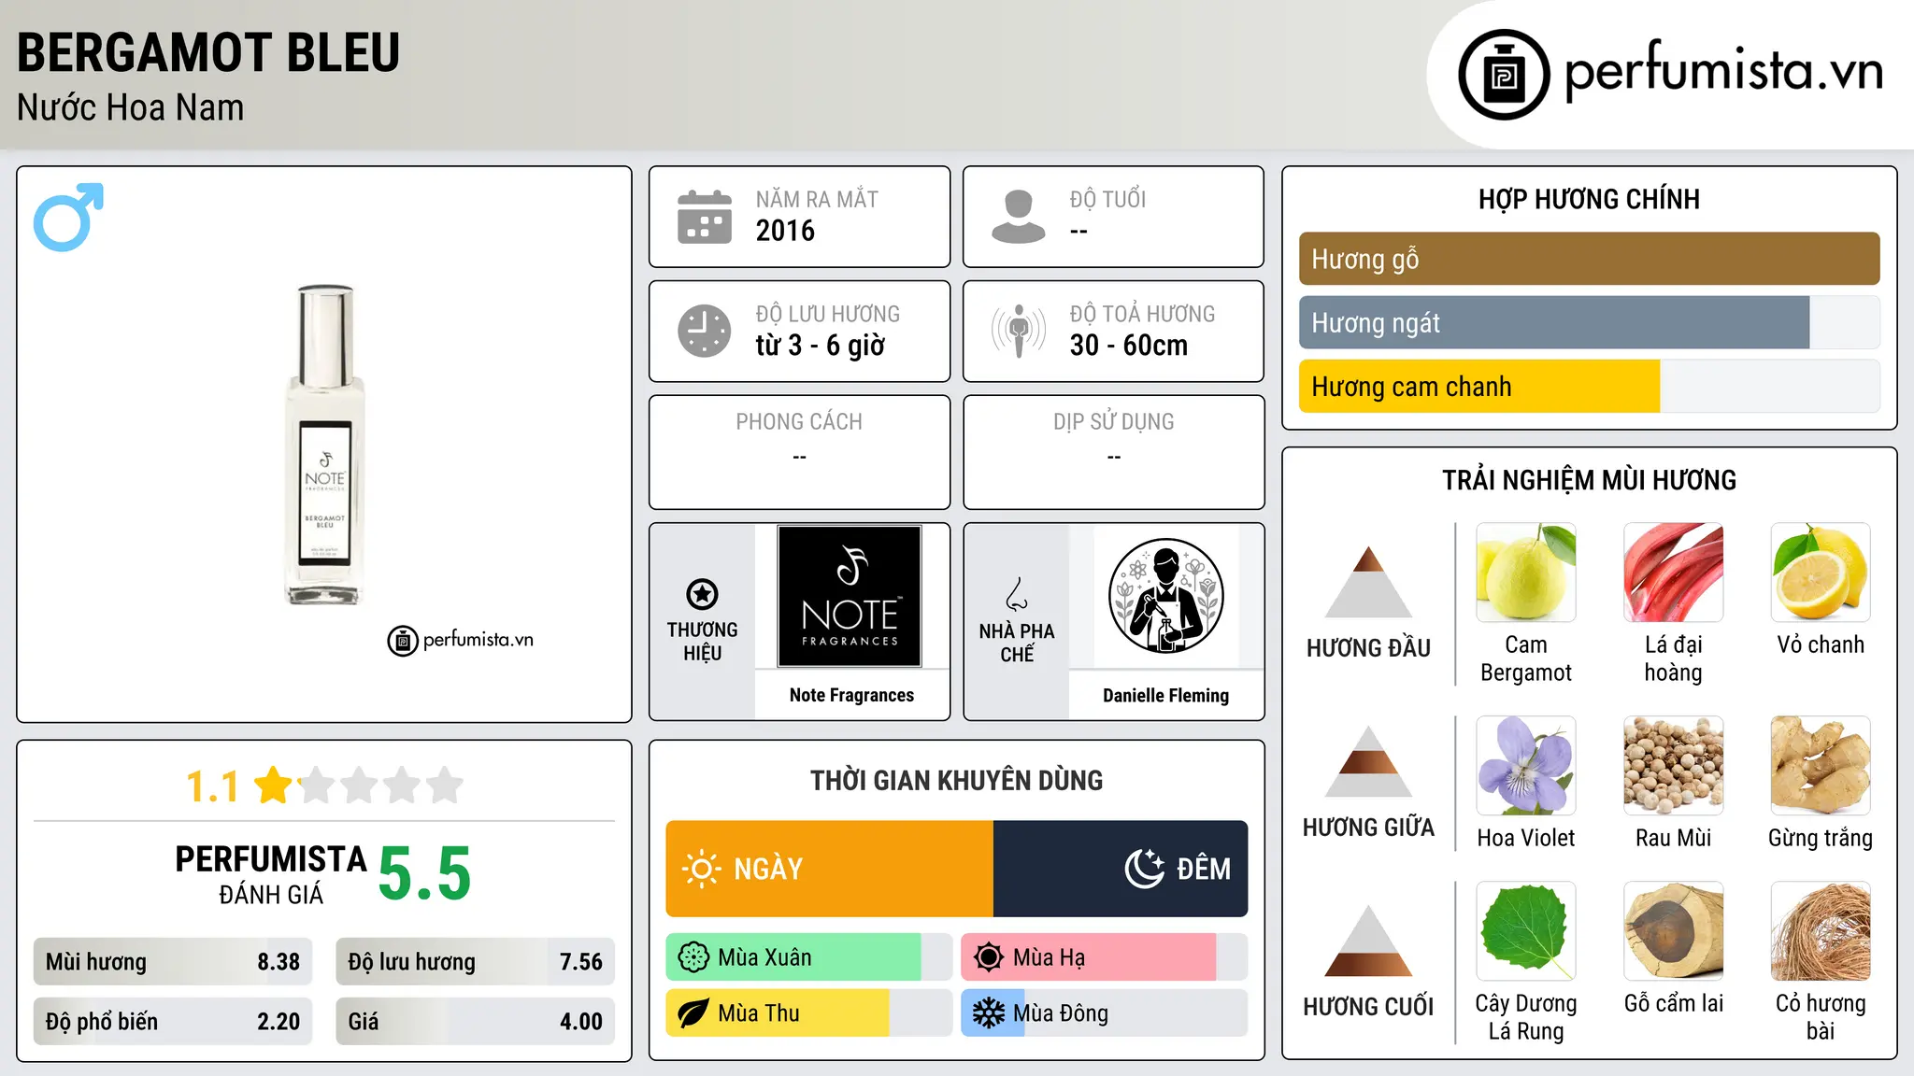The height and width of the screenshot is (1076, 1914).
Task: Click the Hương ngát accord bar
Action: click(x=1589, y=323)
